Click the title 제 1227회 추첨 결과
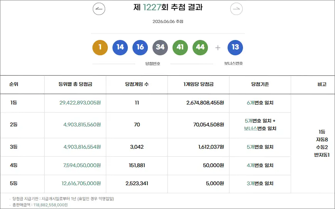The width and height of the screenshot is (335, 209). (x=168, y=7)
